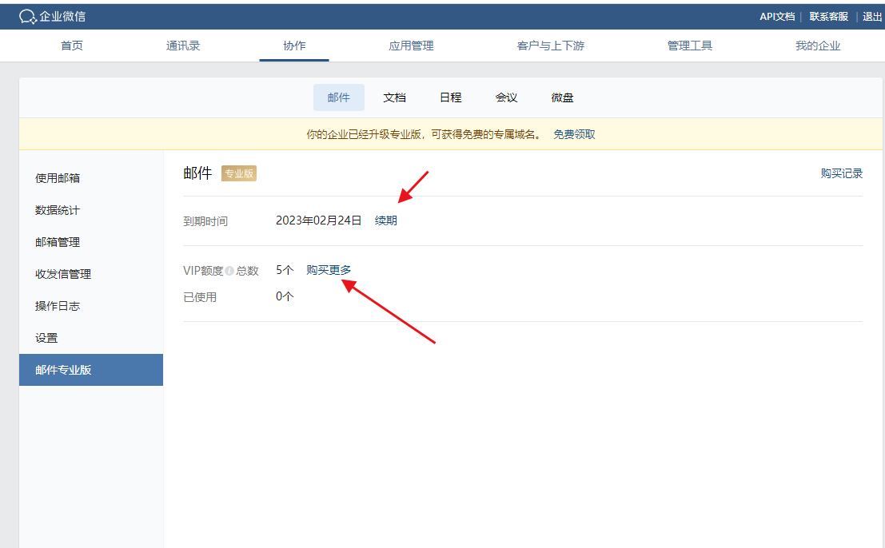The width and height of the screenshot is (885, 548).
Task: Open 邮箱管理 from the sidebar
Action: [58, 242]
